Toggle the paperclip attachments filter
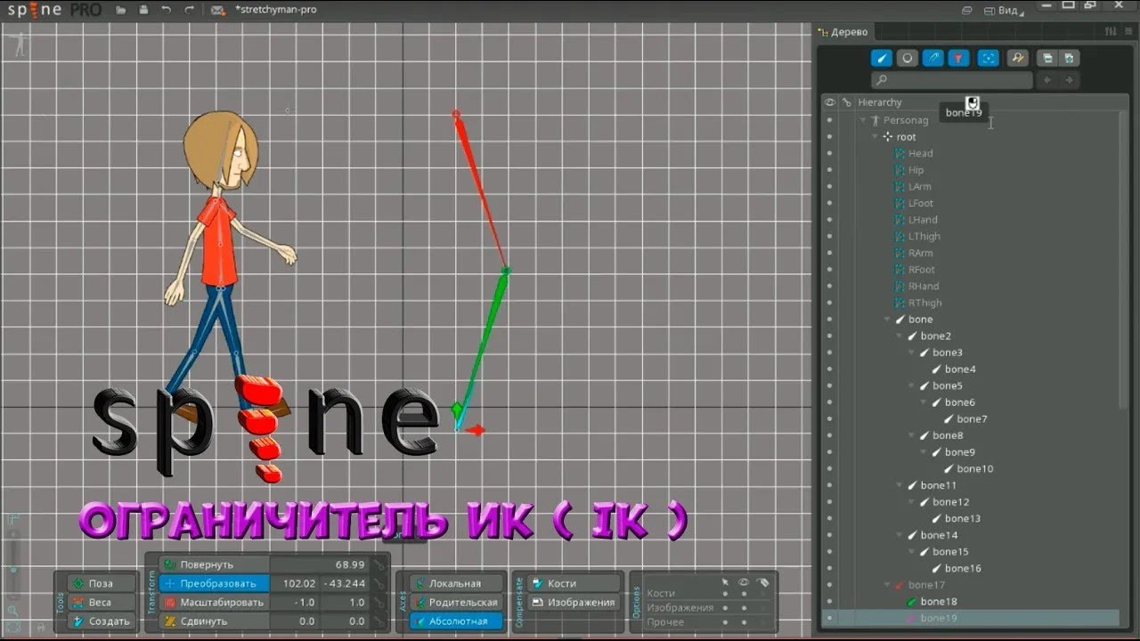Image resolution: width=1140 pixels, height=641 pixels. [932, 58]
